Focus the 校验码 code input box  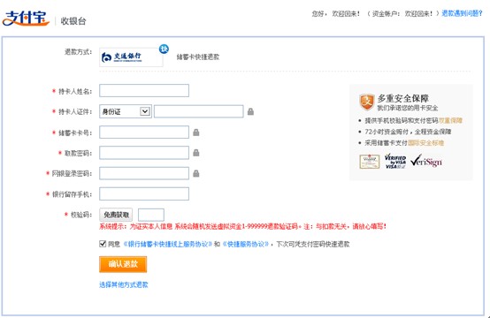pos(151,215)
